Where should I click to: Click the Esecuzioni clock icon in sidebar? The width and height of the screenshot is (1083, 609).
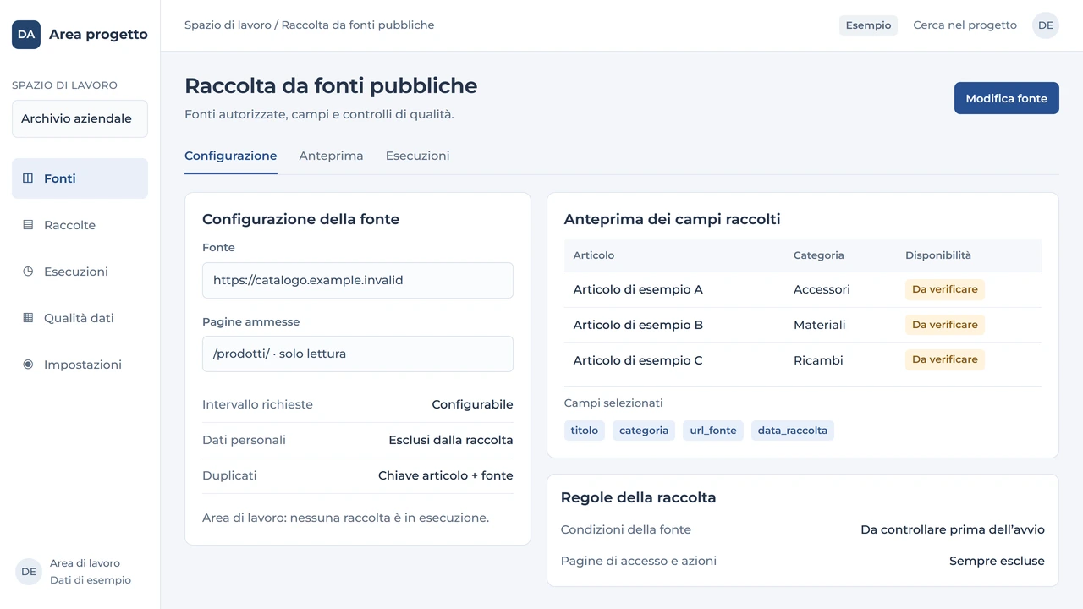(28, 272)
